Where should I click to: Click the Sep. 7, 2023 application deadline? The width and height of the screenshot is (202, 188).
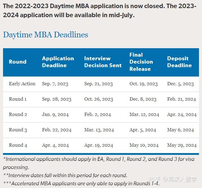55,84
